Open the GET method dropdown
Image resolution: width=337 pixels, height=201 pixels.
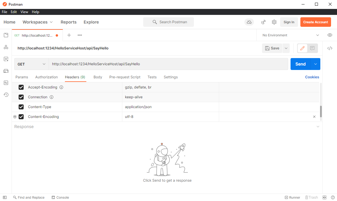coord(31,64)
